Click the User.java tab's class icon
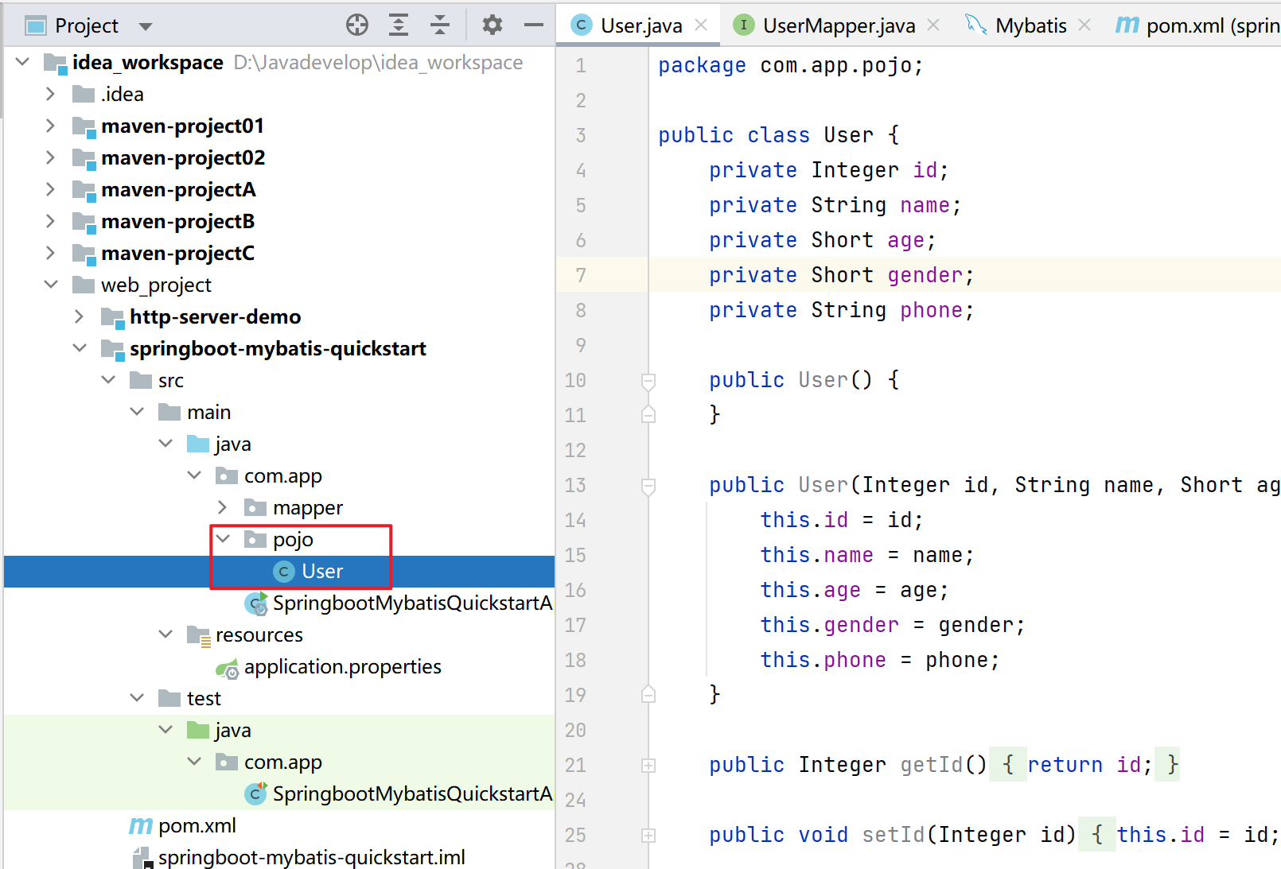 pyautogui.click(x=582, y=25)
